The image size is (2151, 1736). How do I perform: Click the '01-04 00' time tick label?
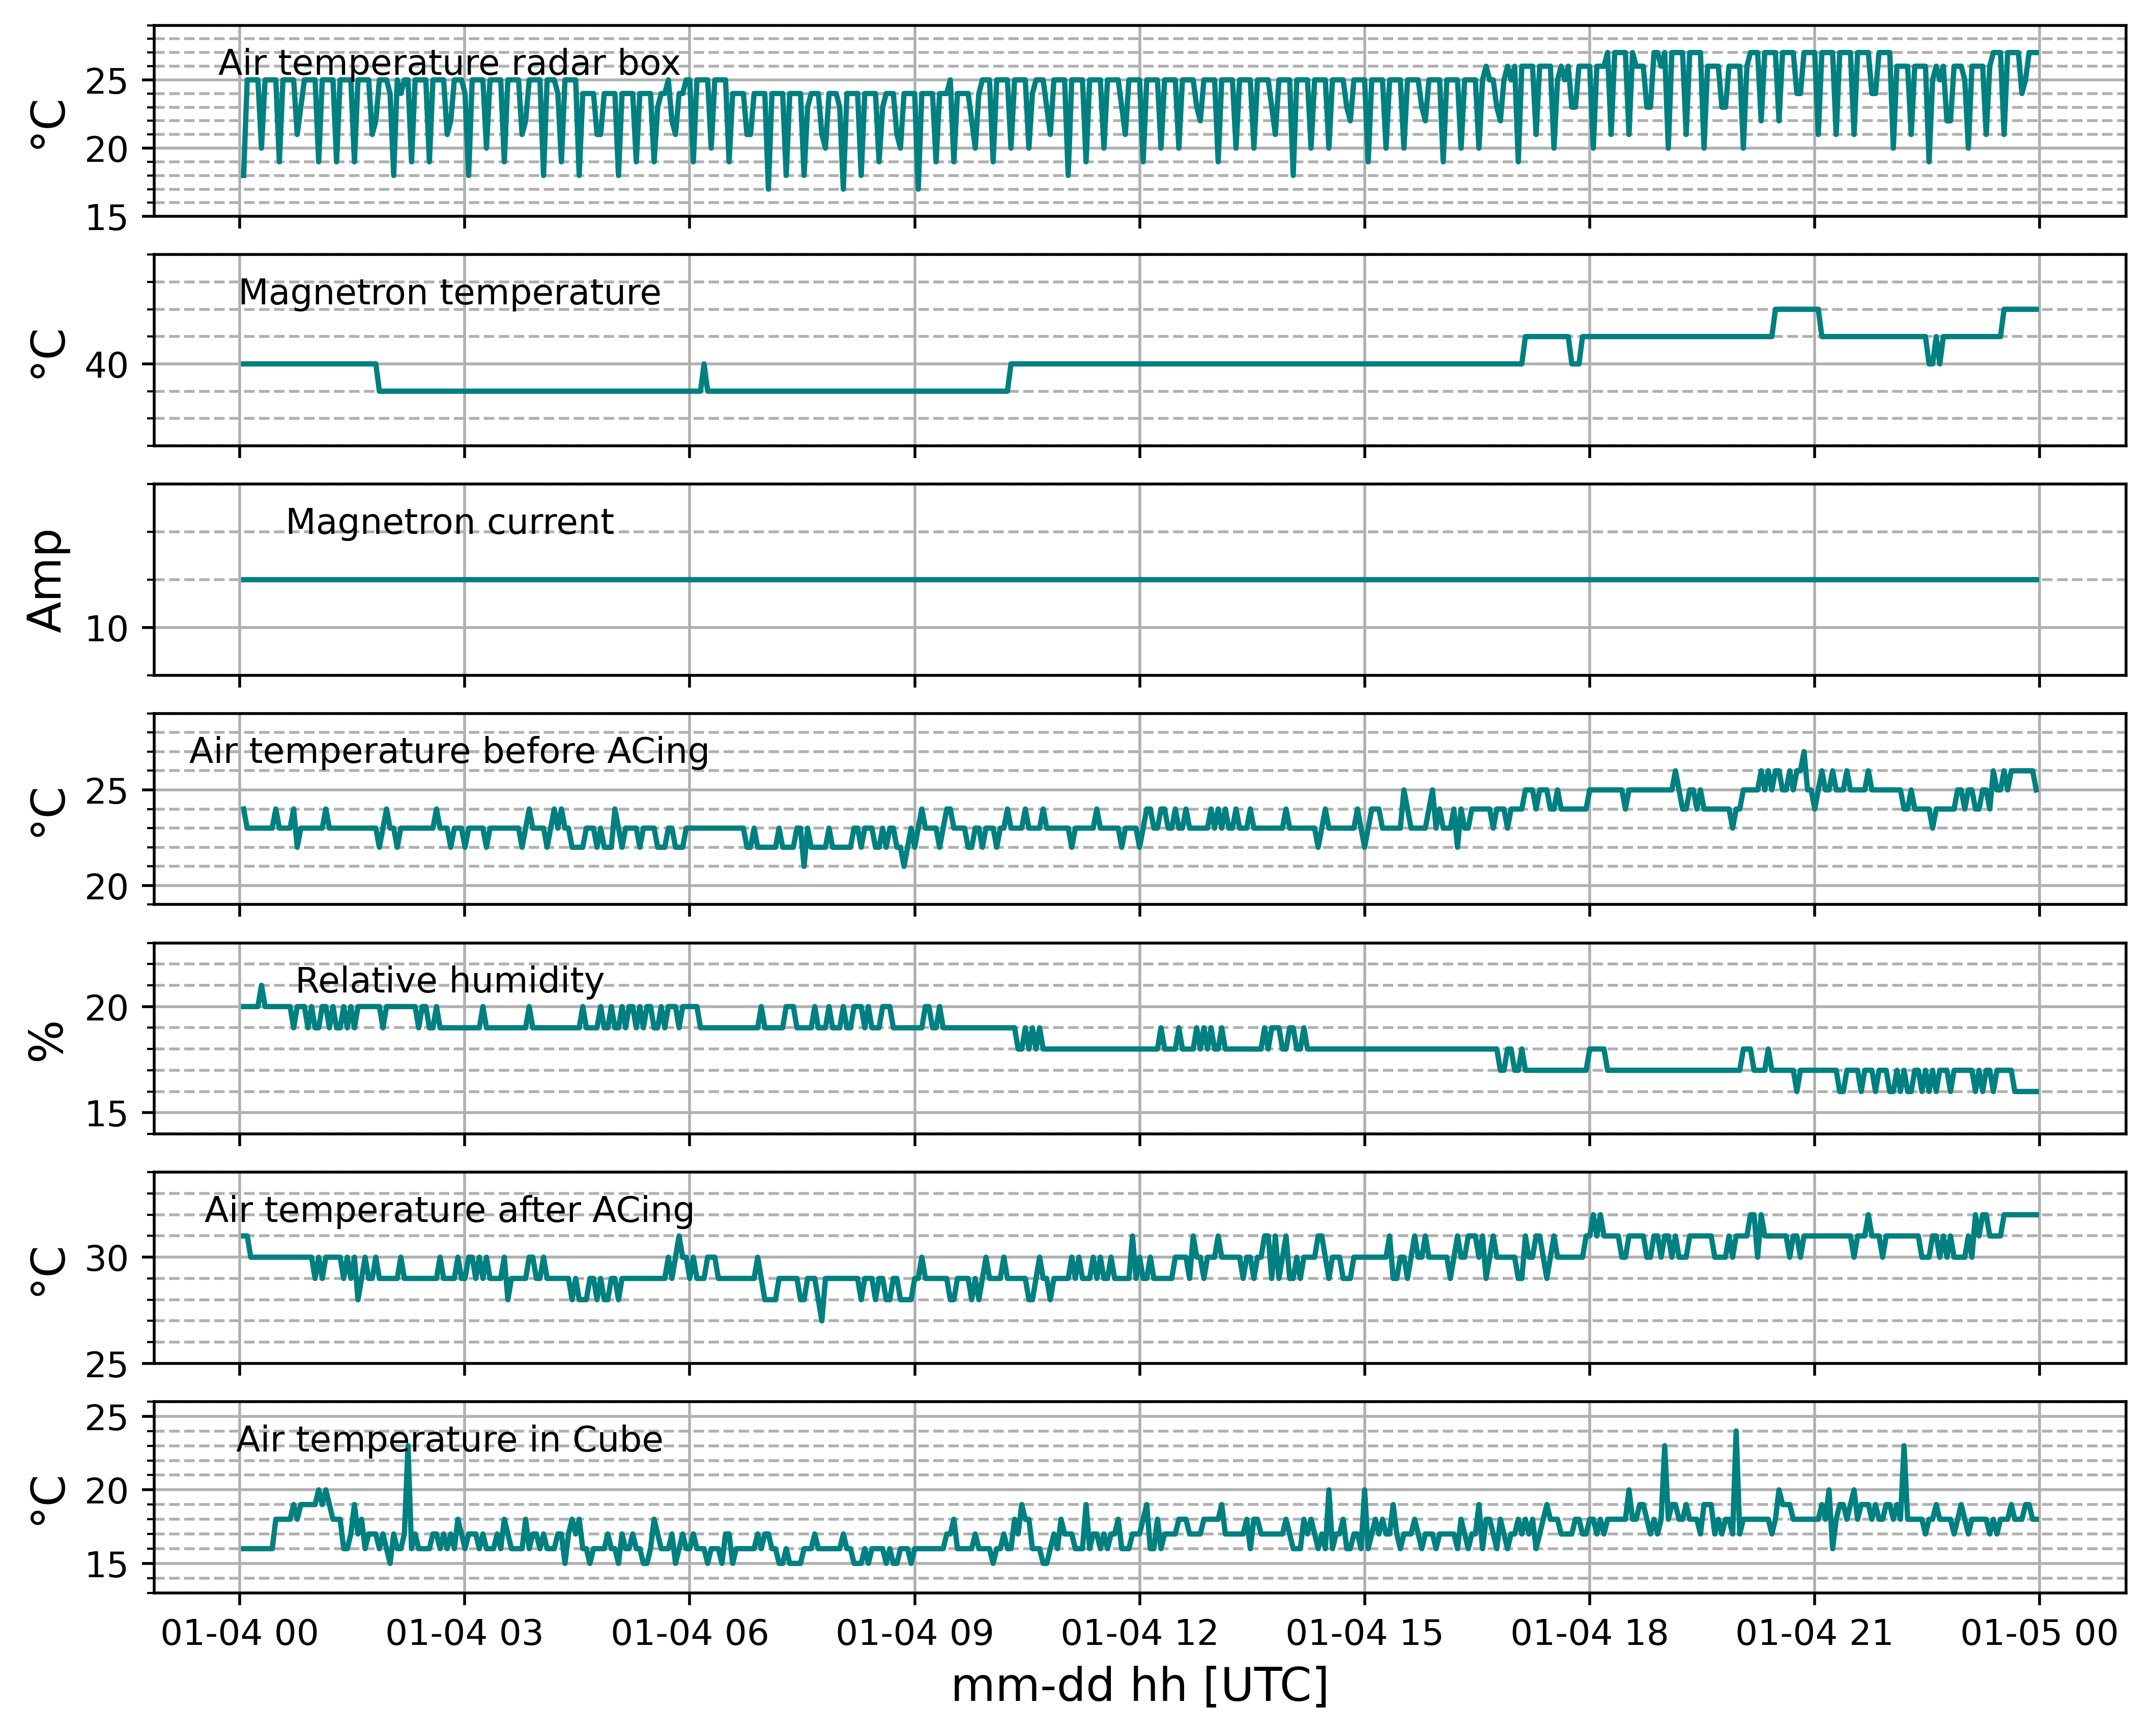click(239, 1633)
